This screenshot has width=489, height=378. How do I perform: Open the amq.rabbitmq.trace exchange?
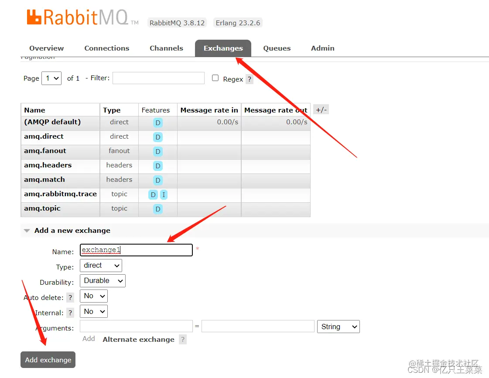click(x=61, y=194)
